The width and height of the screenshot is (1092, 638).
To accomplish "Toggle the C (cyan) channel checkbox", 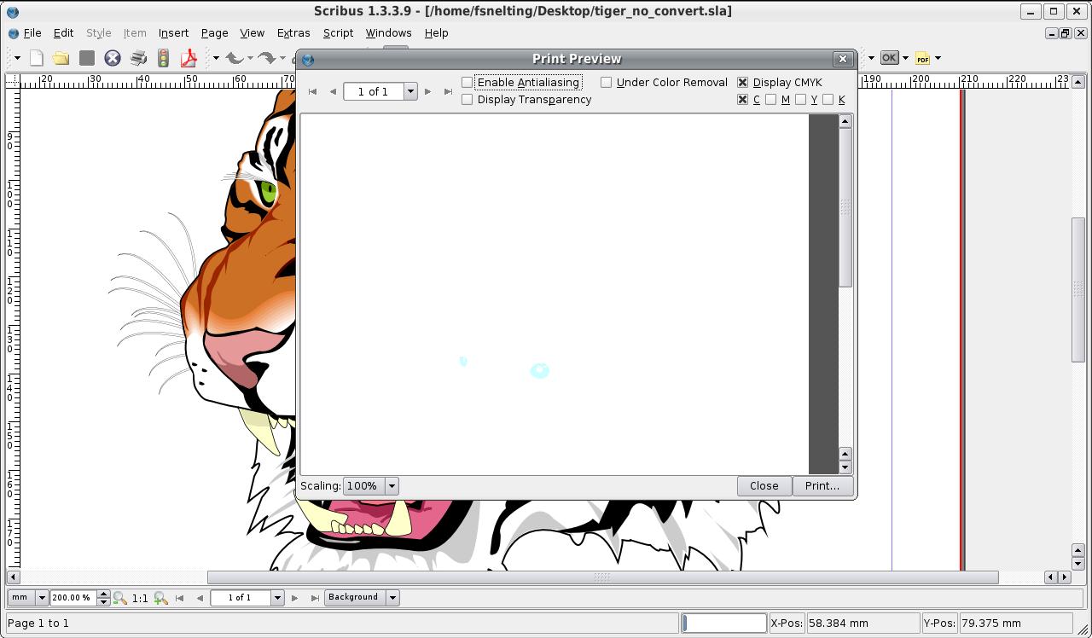I will (742, 99).
